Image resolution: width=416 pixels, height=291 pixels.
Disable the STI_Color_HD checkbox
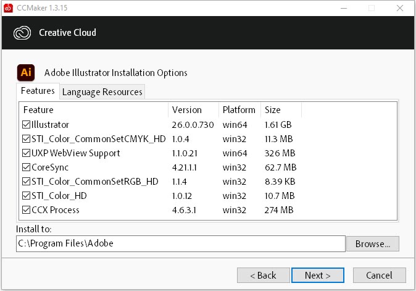click(26, 196)
